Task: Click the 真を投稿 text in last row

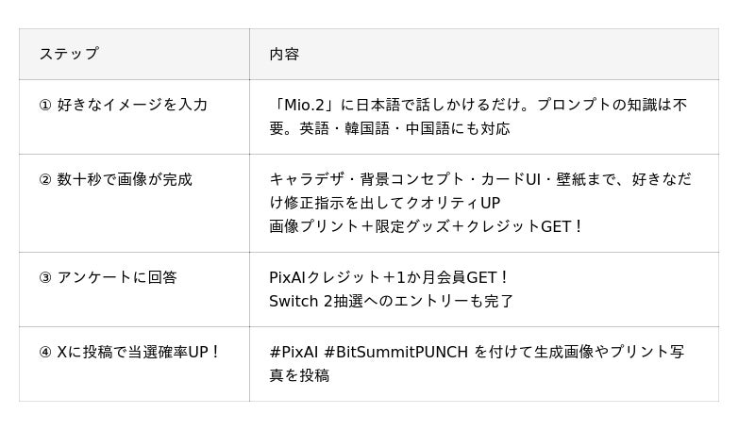Action: 299,375
